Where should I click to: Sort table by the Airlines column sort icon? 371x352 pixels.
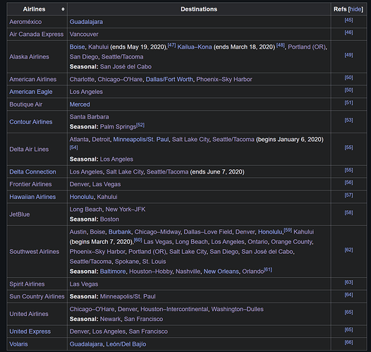(x=63, y=9)
